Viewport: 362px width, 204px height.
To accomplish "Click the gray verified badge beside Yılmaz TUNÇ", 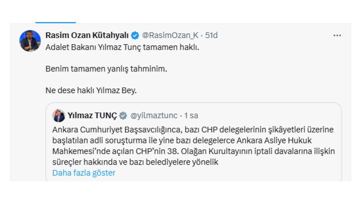I will coord(122,116).
